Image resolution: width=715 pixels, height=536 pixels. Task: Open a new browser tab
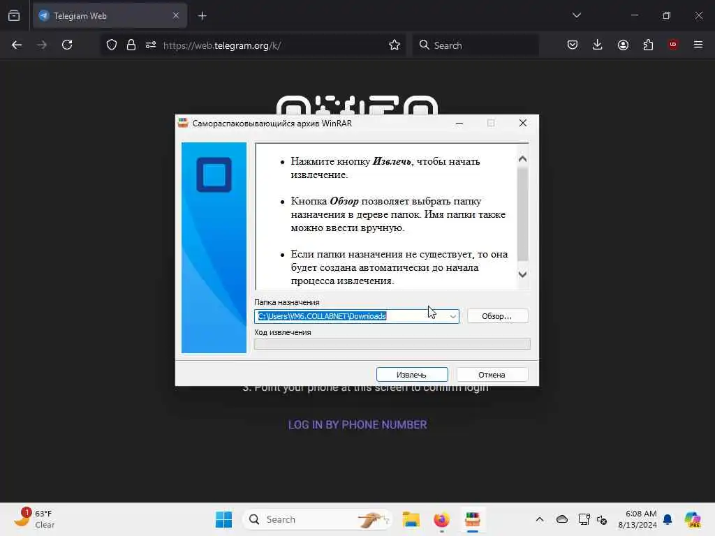click(x=202, y=16)
